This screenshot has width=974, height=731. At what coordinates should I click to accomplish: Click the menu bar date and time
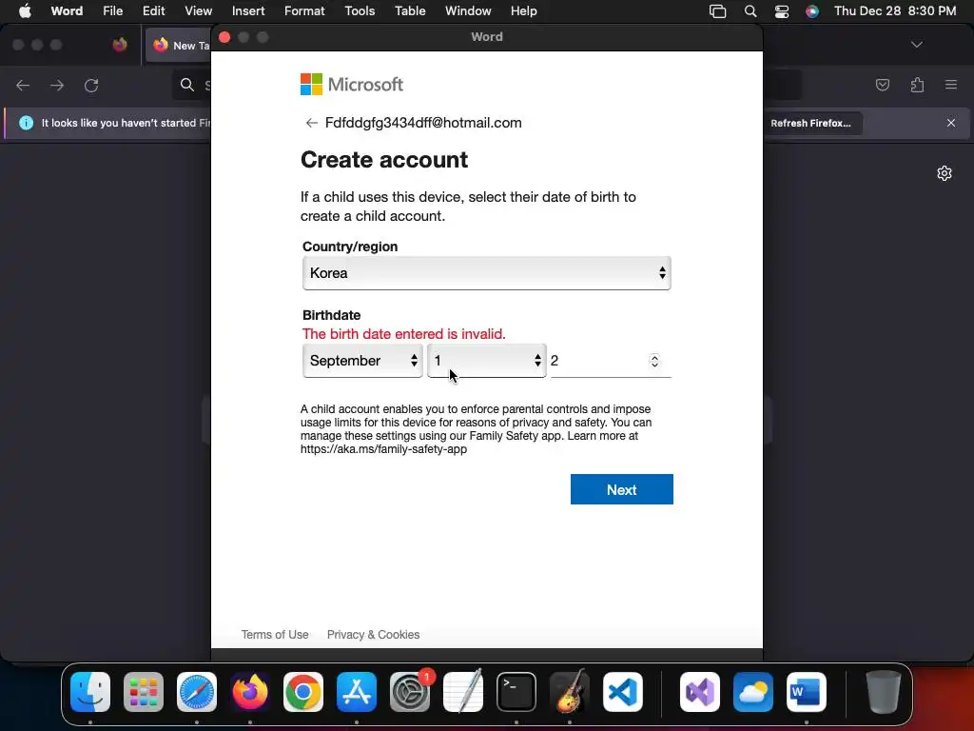click(x=894, y=11)
